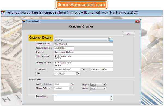
Task: Click the Fax : label
Action: coord(84,69)
